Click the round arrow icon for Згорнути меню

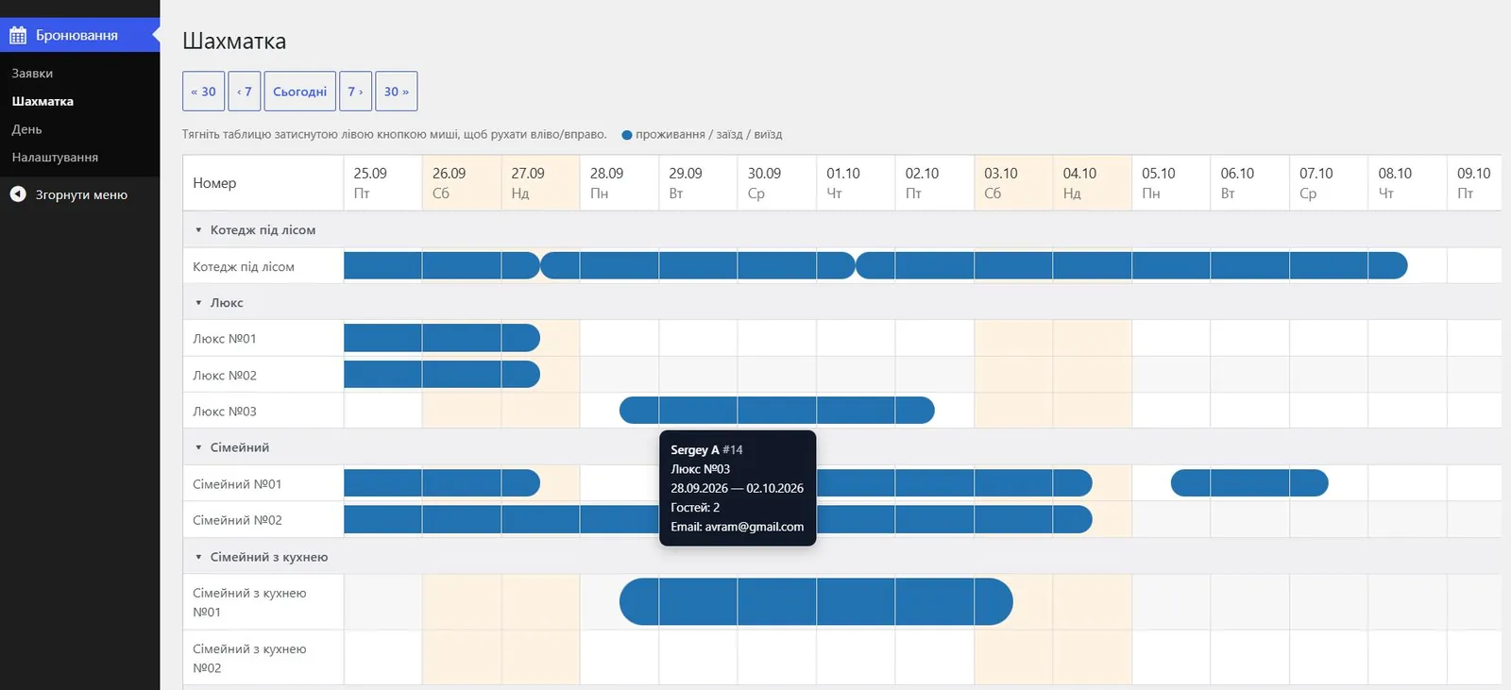pyautogui.click(x=18, y=194)
